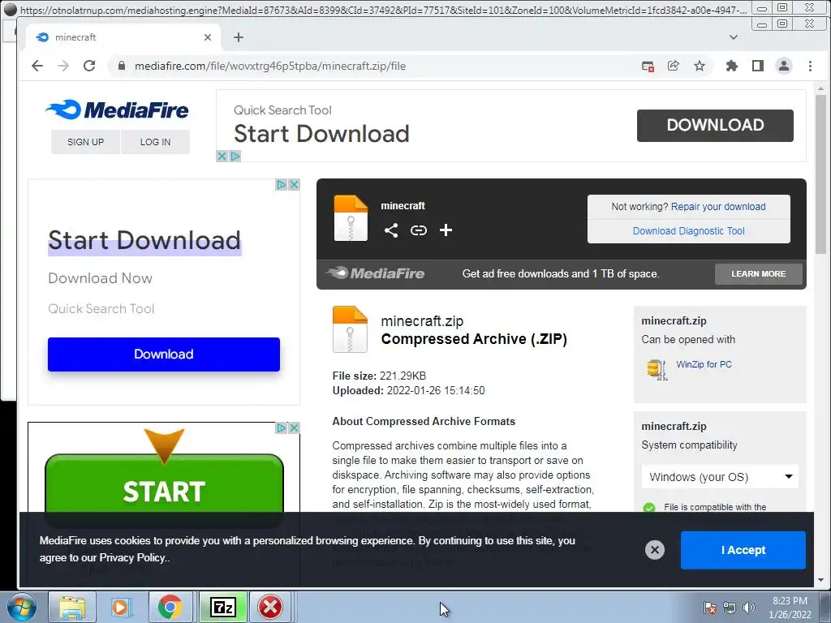Open the blocked pop-up indicator icon

(x=648, y=67)
